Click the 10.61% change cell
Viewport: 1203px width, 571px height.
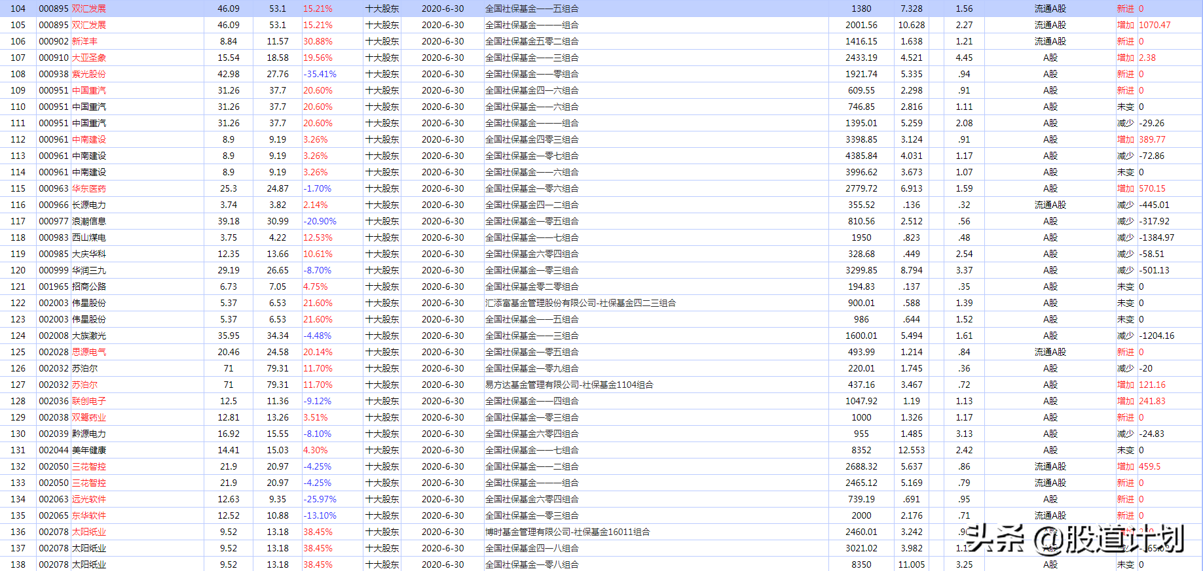click(x=318, y=254)
